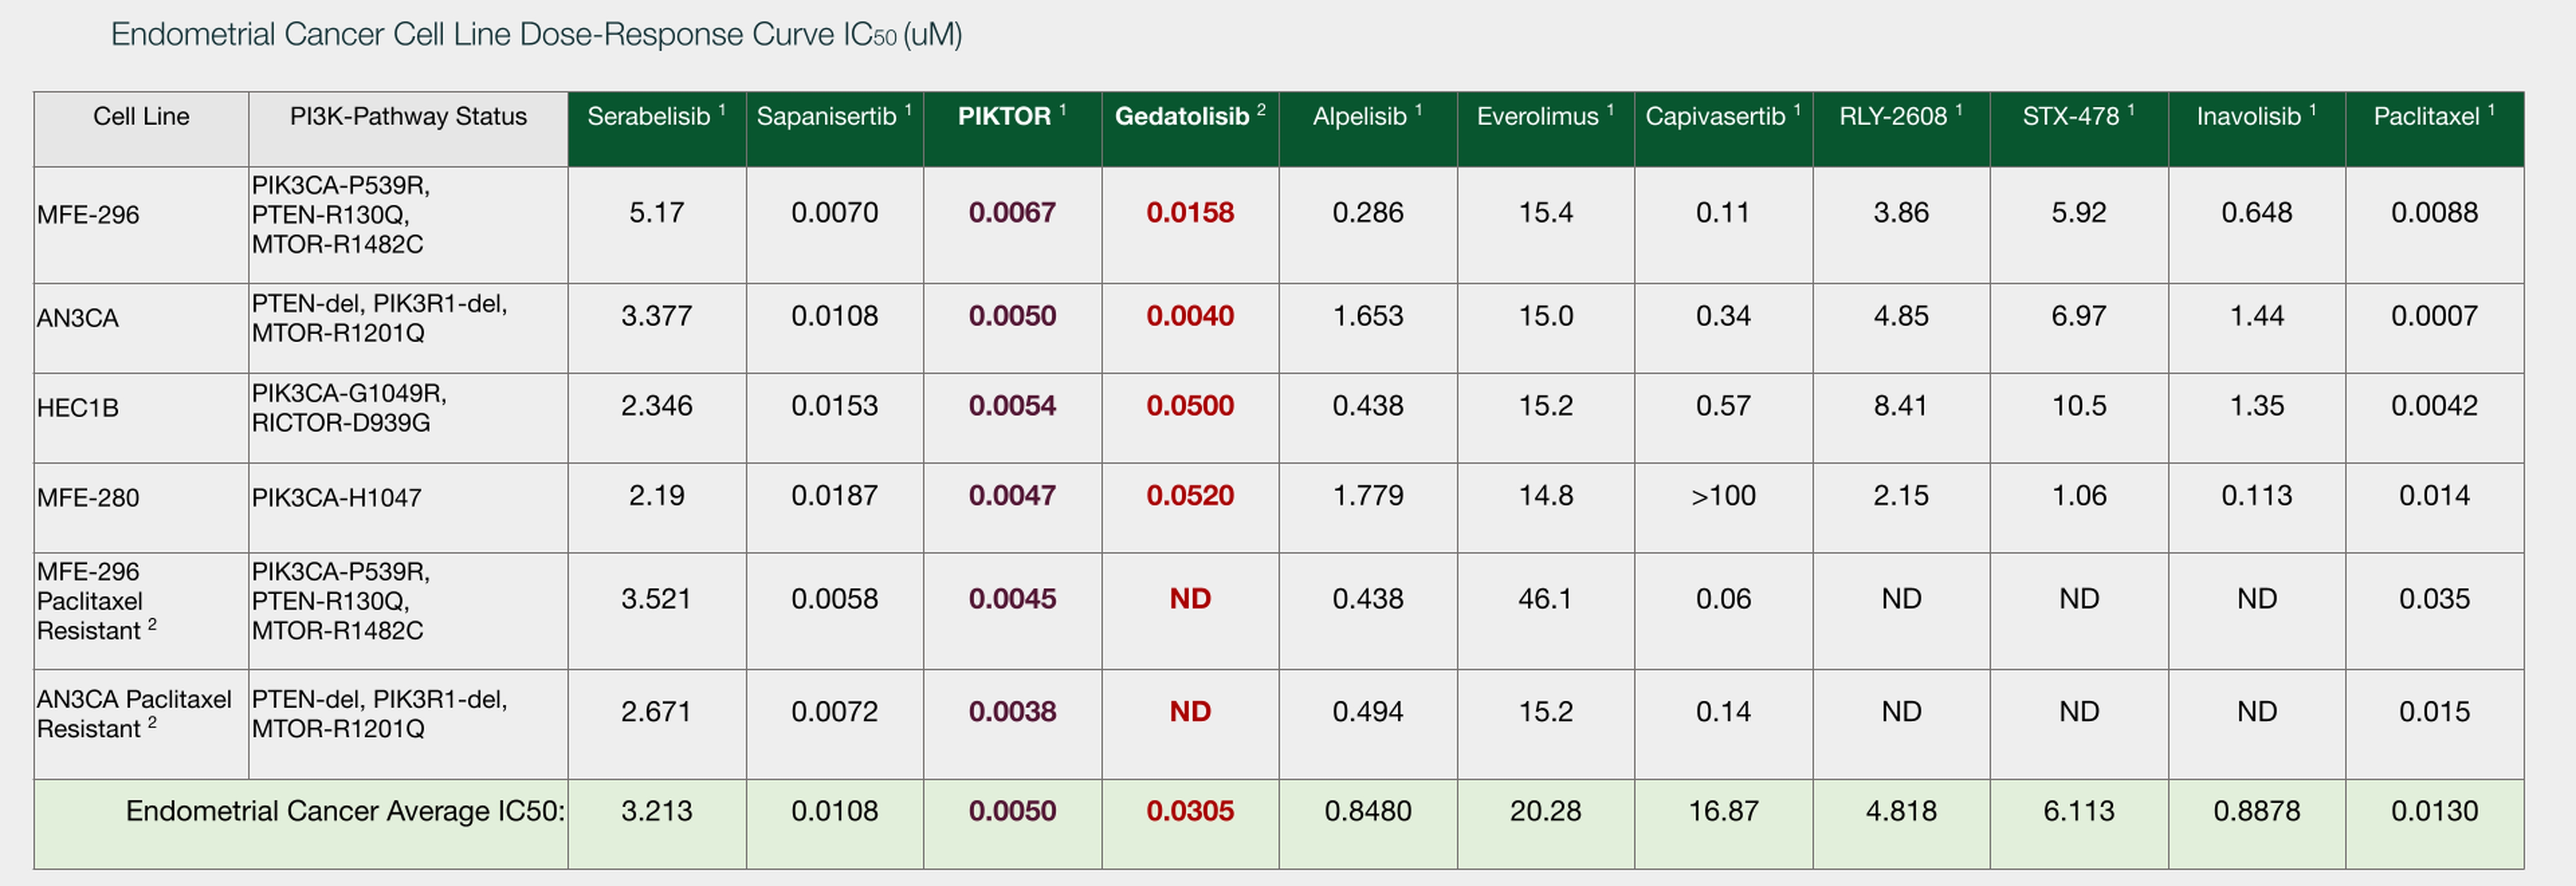Click Capivasertib value >100 for MFE-280

click(1722, 496)
